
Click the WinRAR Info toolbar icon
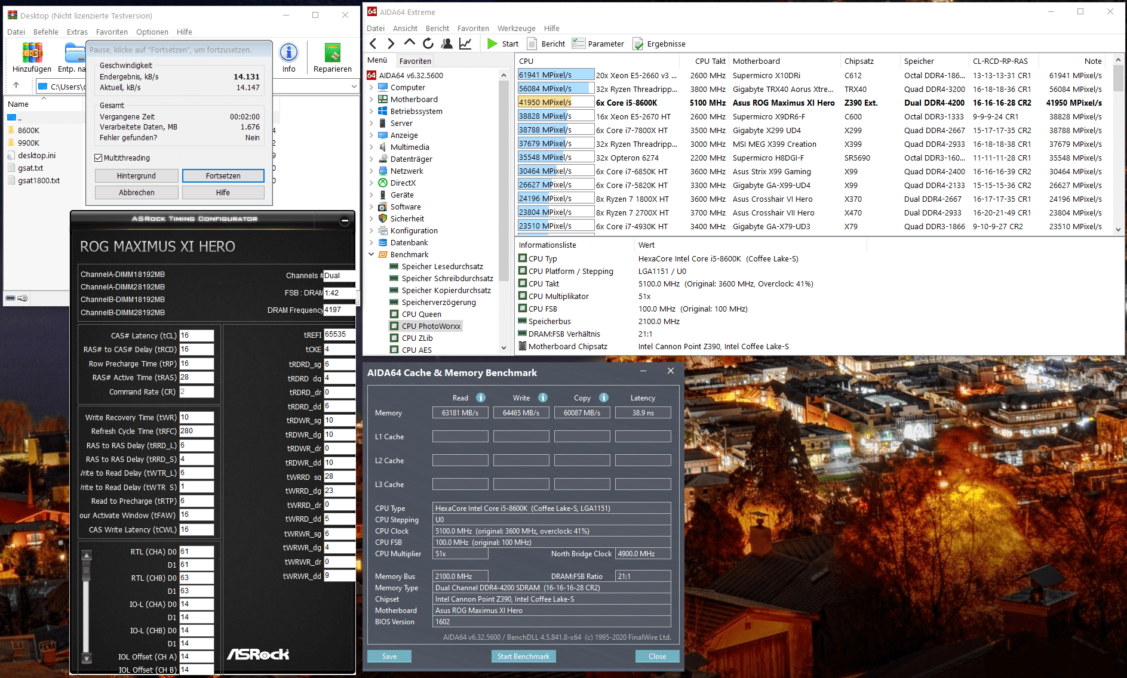[288, 53]
